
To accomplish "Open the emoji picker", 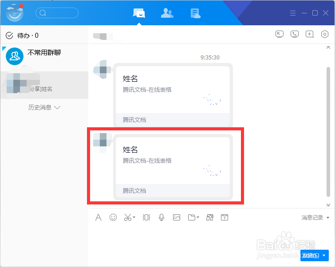I will 113,217.
